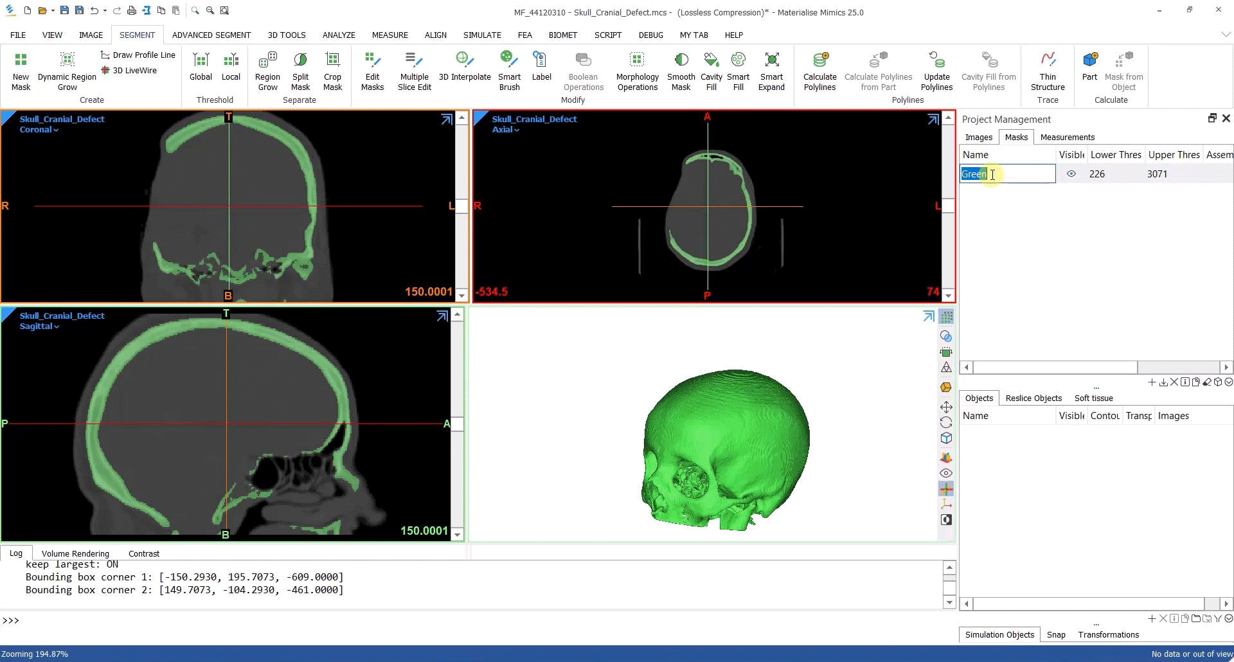Open the FILE menu dropdown arrow
The width and height of the screenshot is (1234, 662).
pyautogui.click(x=18, y=35)
